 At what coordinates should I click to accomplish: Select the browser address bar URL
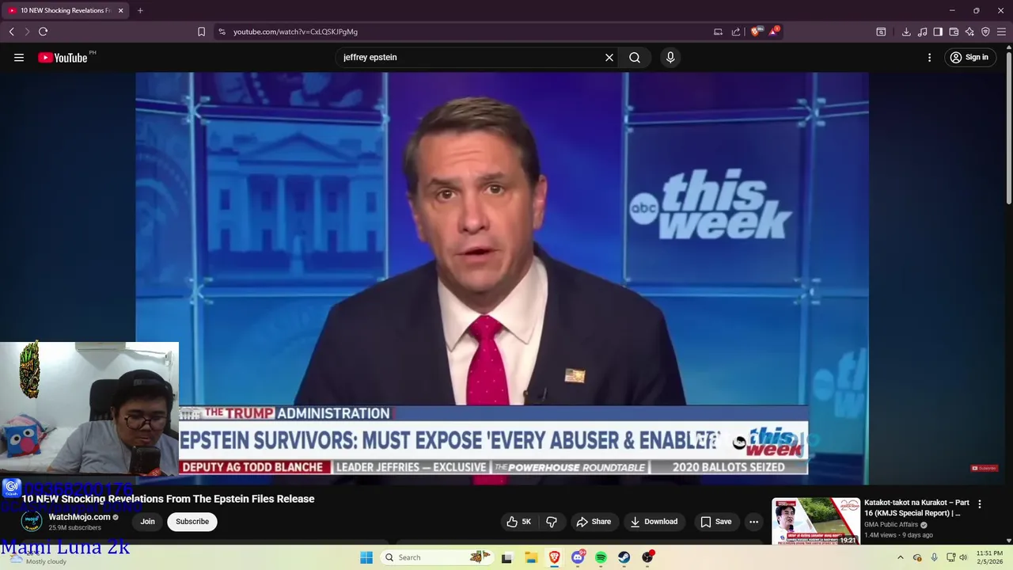pyautogui.click(x=295, y=32)
